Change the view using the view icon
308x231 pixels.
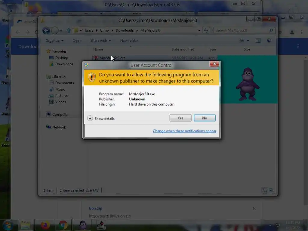pyautogui.click(x=242, y=41)
